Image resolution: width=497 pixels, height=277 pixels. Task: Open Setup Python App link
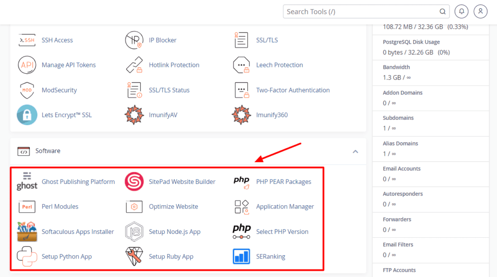coord(66,257)
